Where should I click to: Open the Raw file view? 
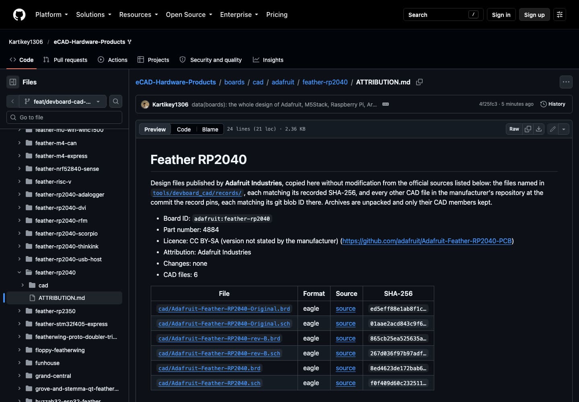pos(514,129)
